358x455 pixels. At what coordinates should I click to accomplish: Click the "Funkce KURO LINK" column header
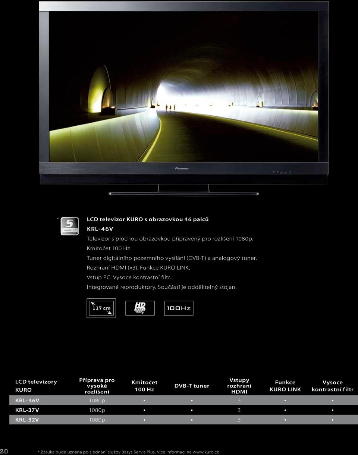[x=285, y=386]
